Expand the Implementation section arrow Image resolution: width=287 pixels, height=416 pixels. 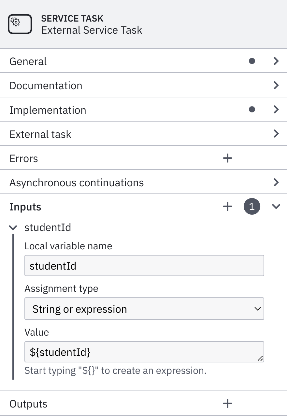tap(276, 109)
